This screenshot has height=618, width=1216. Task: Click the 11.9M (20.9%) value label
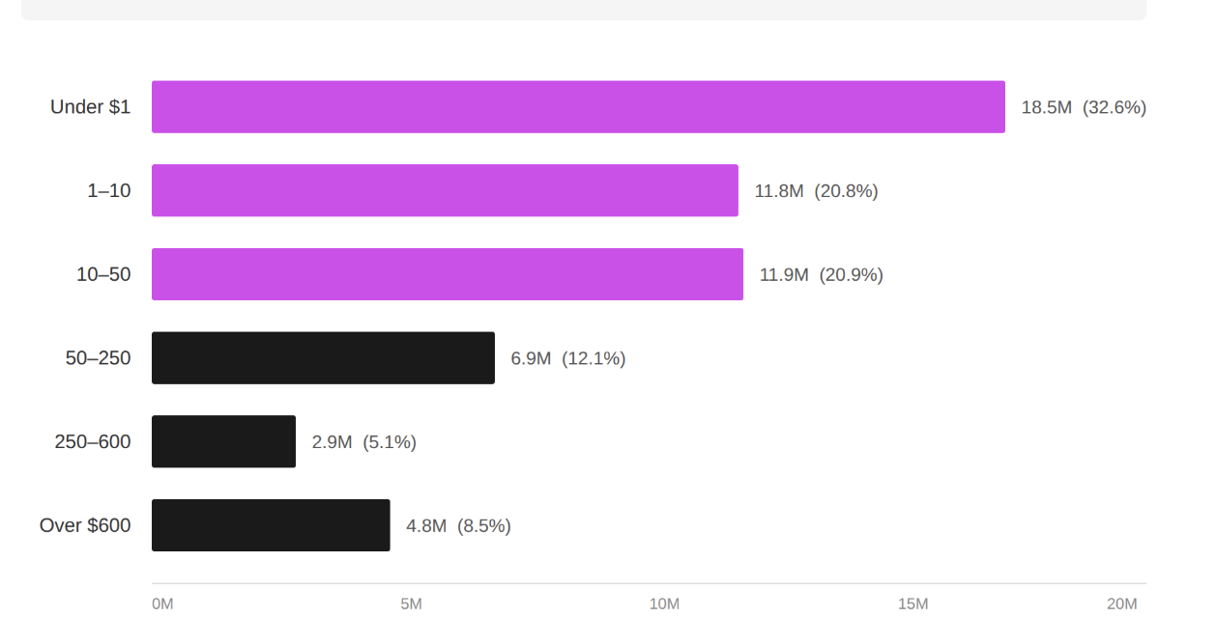coord(821,275)
